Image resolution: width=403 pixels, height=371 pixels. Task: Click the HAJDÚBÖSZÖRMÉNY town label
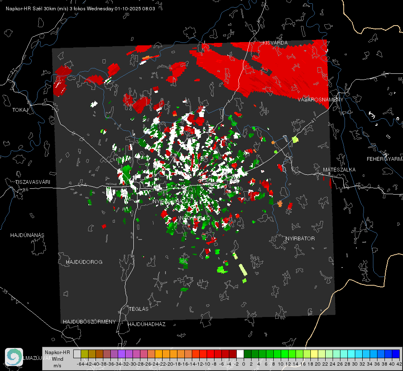click(x=89, y=322)
